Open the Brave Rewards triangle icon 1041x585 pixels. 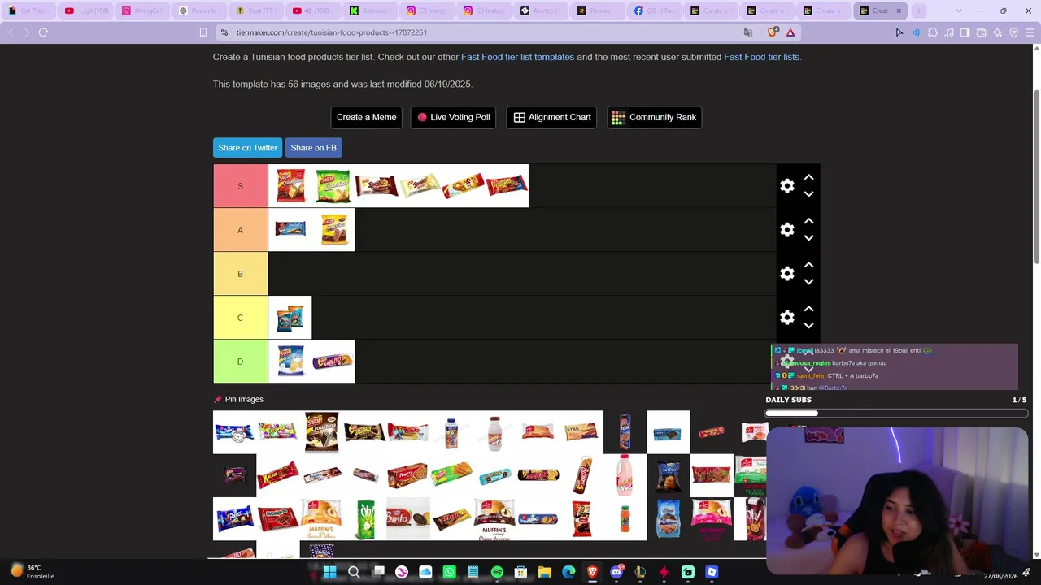(x=790, y=32)
